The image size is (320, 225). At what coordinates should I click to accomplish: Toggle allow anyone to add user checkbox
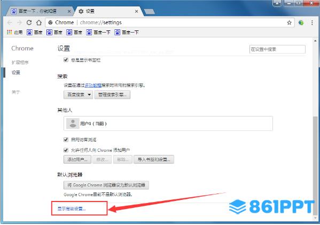[x=66, y=150]
